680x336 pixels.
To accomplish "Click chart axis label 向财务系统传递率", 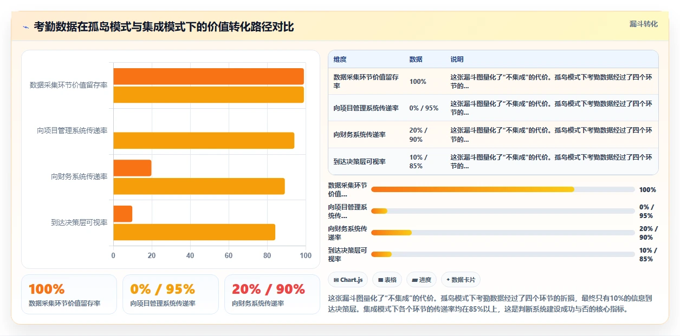I will click(x=79, y=176).
